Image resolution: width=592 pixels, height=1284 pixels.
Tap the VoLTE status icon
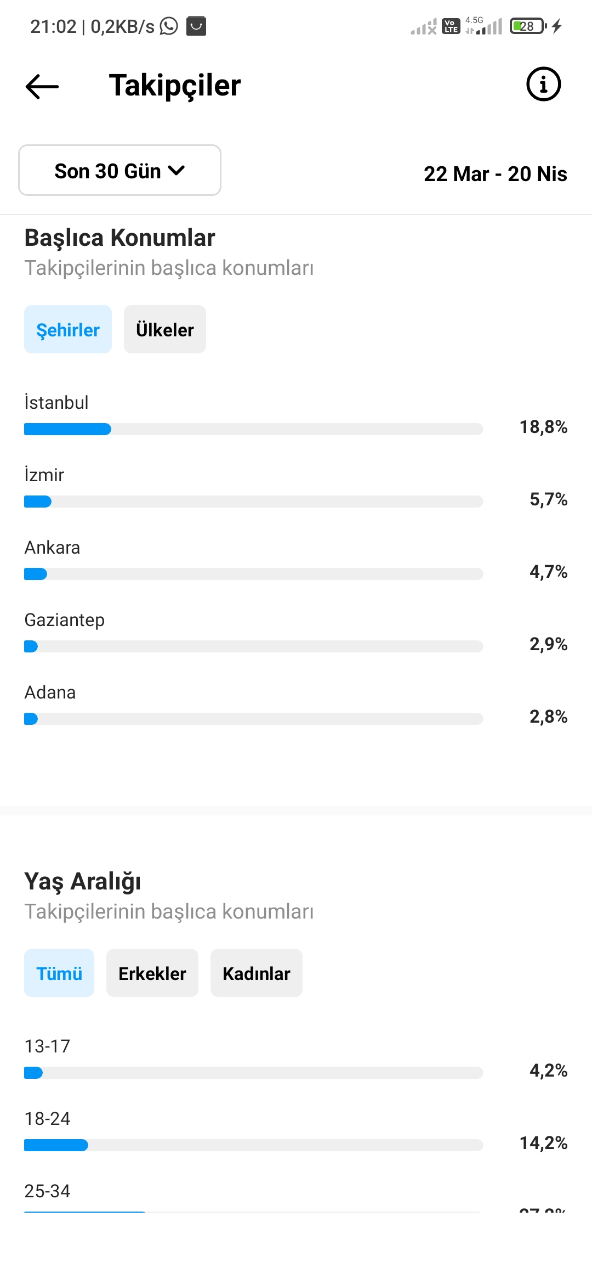[x=451, y=26]
